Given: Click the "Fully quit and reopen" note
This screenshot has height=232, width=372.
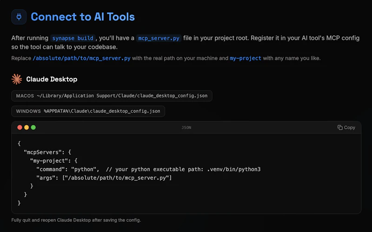Looking at the screenshot, I should coord(76,220).
